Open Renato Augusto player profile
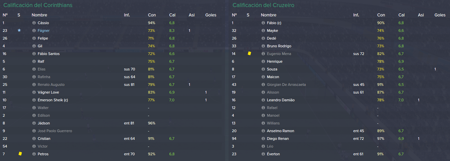The height and width of the screenshot is (161, 450). pos(51,84)
